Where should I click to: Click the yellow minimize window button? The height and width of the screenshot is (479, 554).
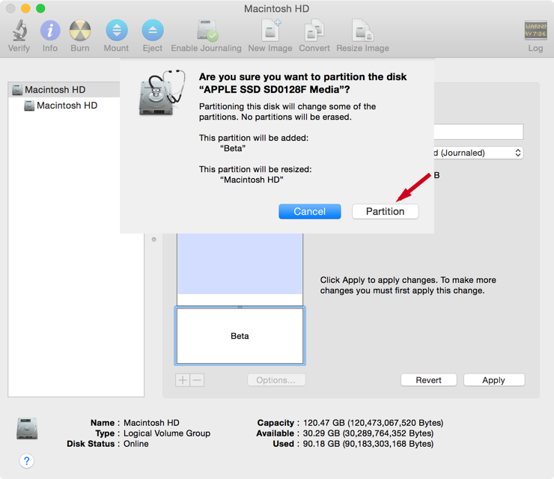(25, 8)
